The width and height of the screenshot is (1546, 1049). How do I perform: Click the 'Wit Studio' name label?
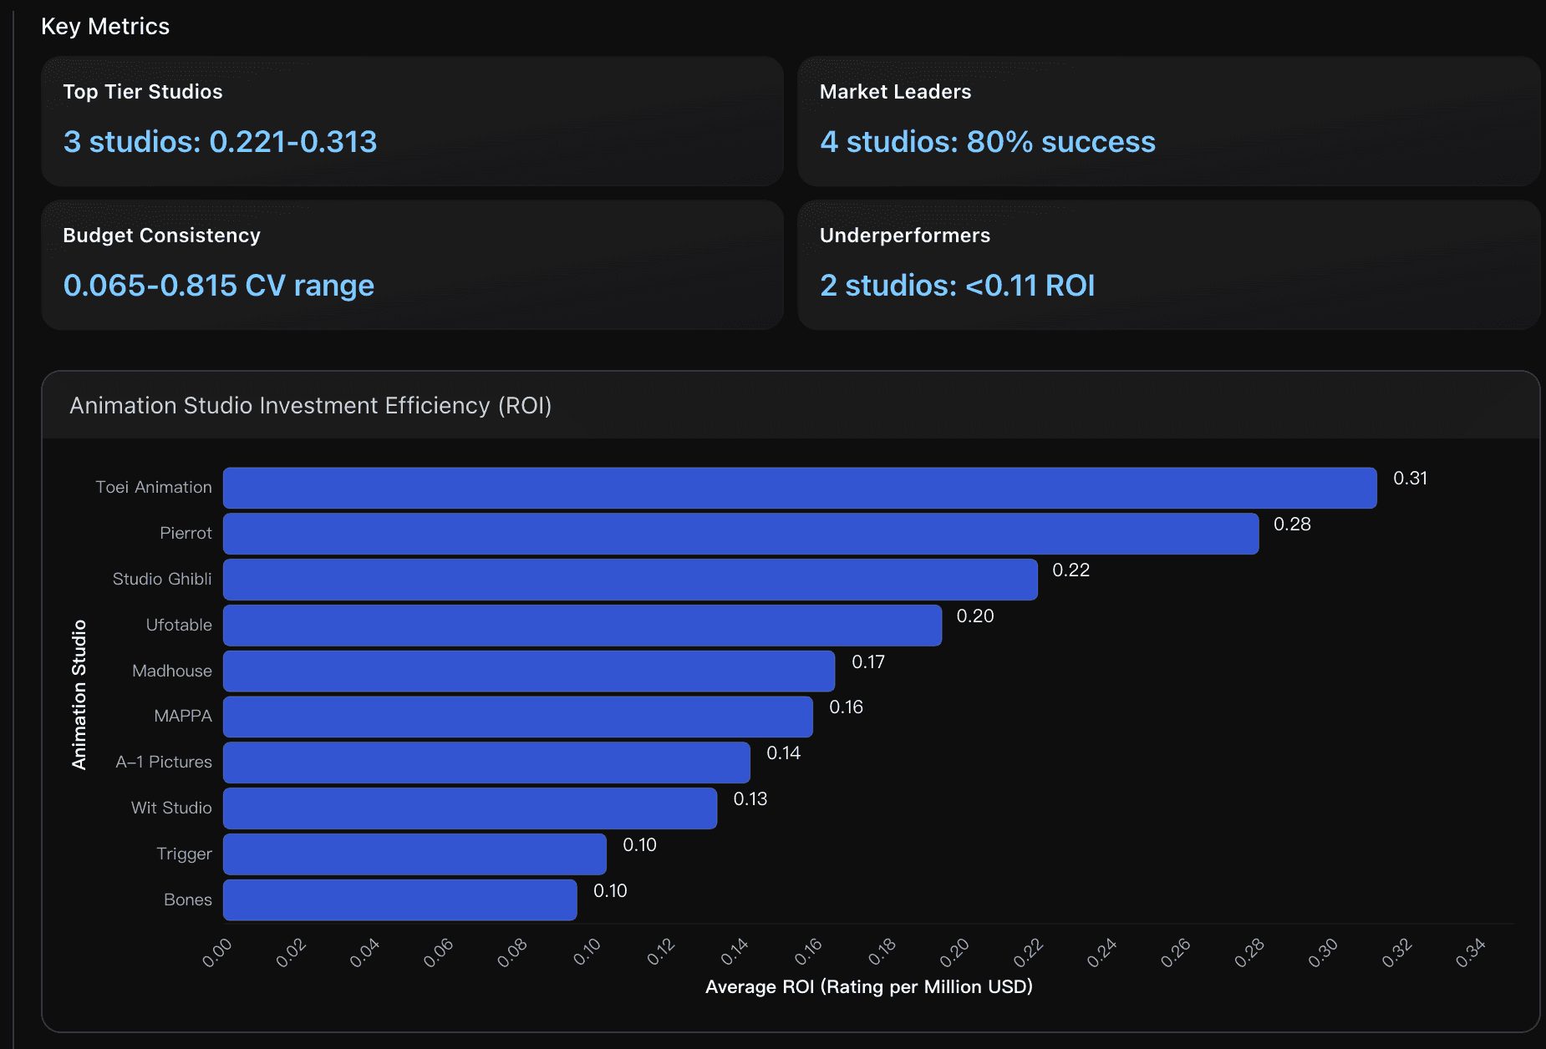point(171,808)
